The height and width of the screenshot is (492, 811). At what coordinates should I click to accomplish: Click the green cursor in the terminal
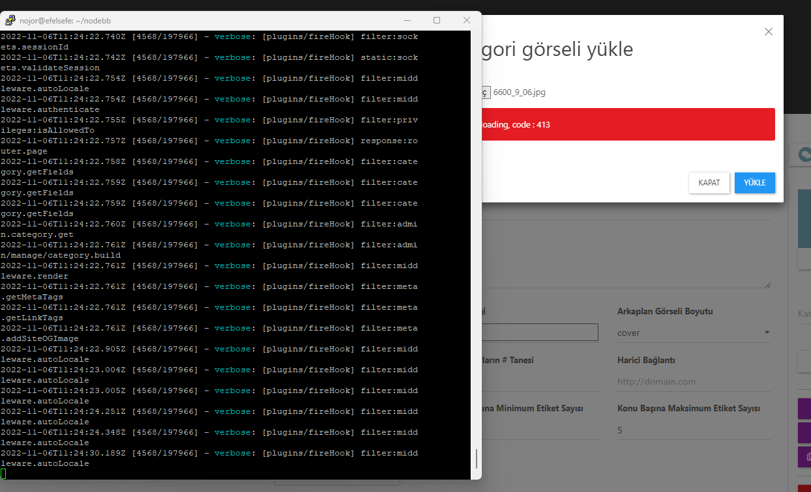tap(3, 474)
